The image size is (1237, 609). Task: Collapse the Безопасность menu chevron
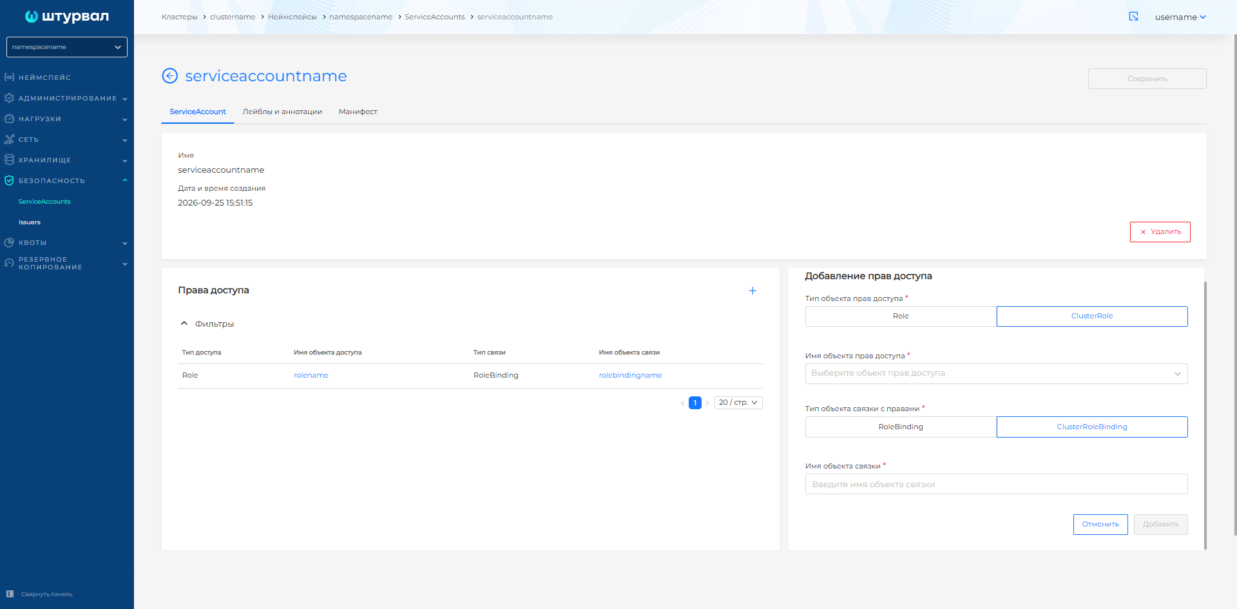tap(125, 180)
